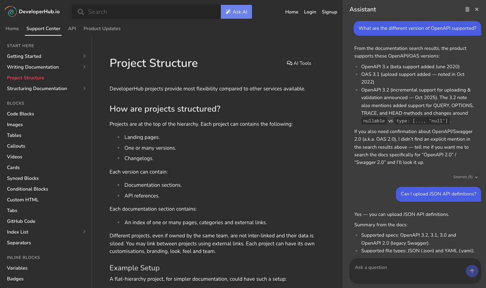Send question with the arrow button

click(x=472, y=271)
